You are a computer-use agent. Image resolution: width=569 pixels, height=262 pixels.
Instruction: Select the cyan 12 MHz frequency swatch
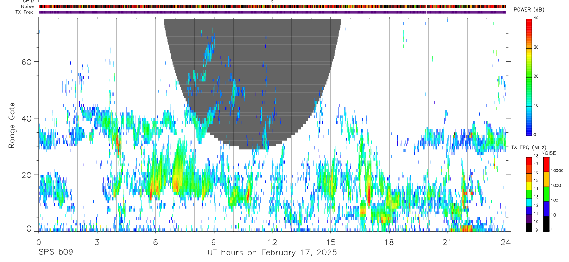pyautogui.click(x=529, y=202)
